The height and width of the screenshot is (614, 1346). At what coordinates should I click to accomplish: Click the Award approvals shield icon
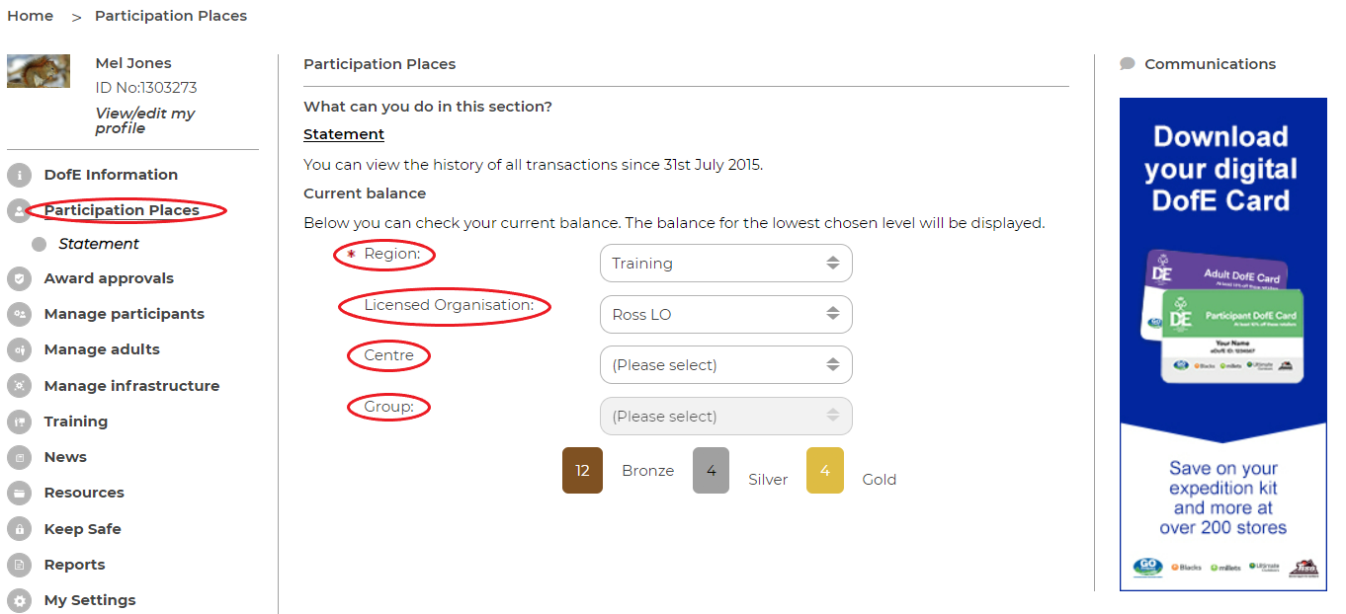19,278
